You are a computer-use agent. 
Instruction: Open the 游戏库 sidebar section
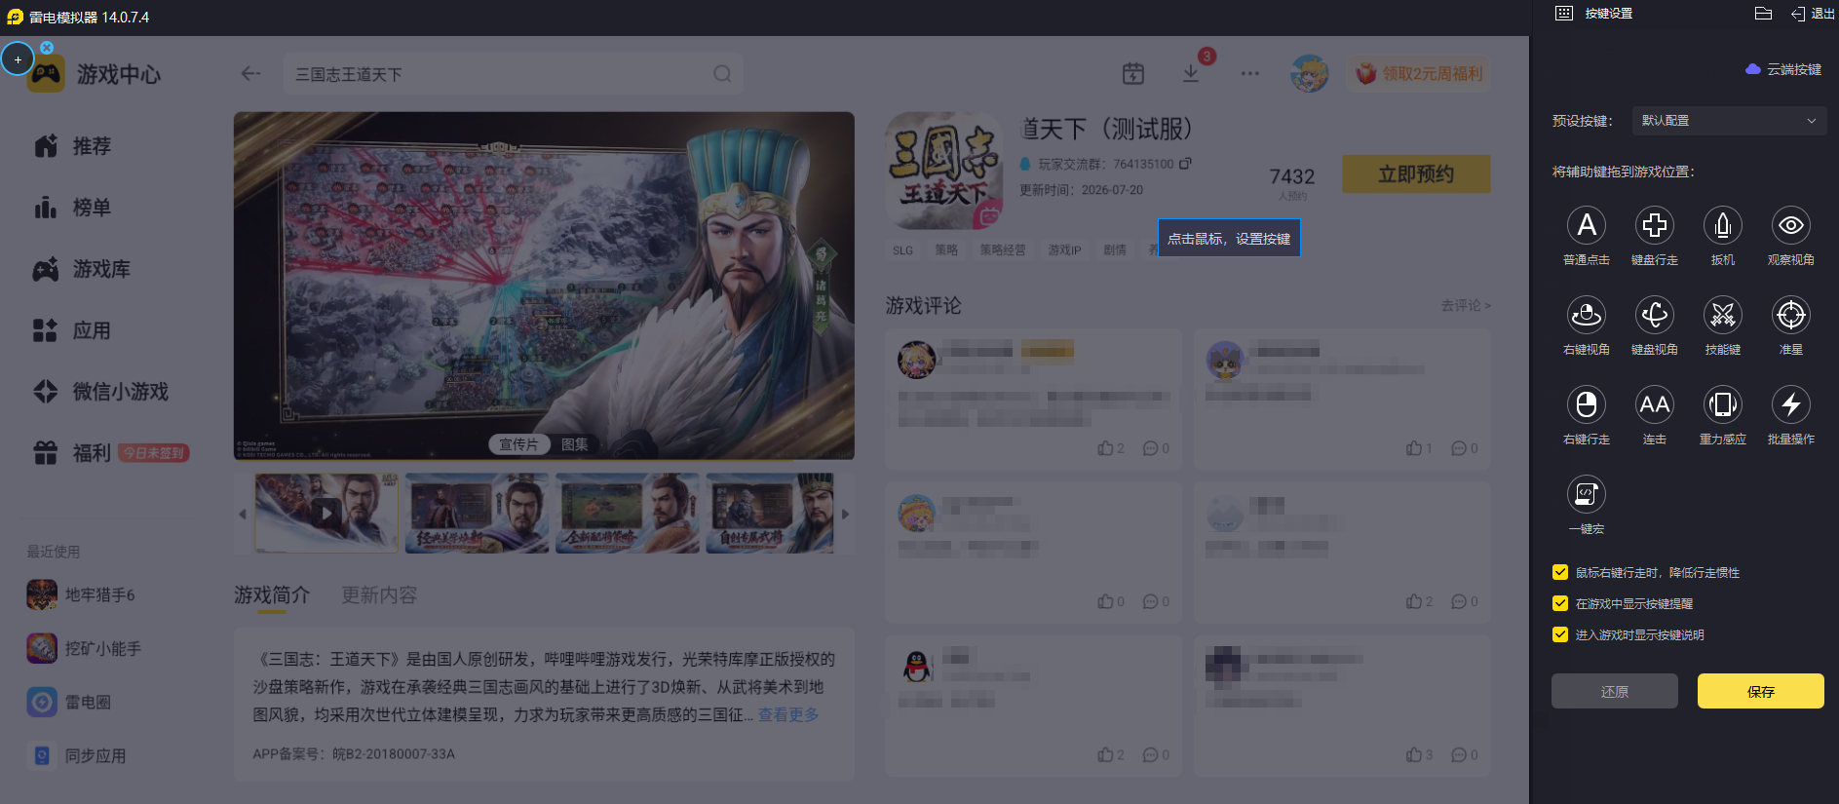[82, 269]
